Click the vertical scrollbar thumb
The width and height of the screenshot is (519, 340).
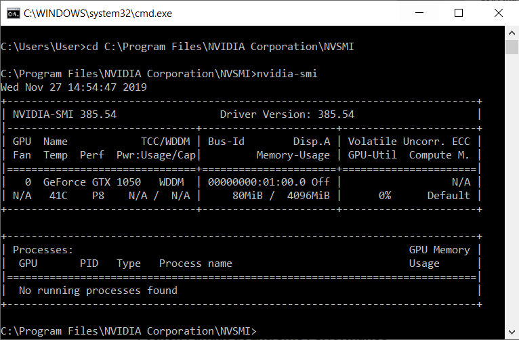pyautogui.click(x=512, y=47)
